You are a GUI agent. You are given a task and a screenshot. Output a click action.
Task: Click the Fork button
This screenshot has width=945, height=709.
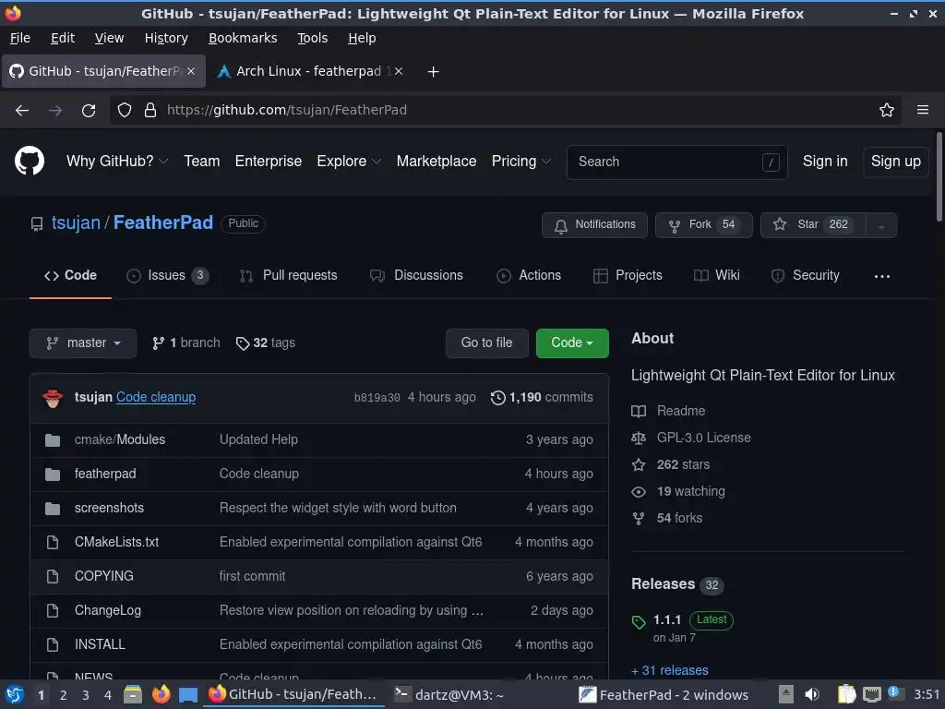click(703, 225)
